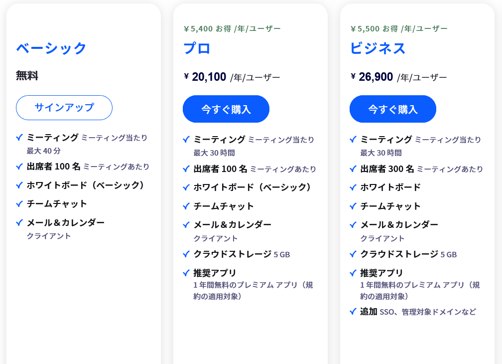Click the checkmark next to 追加 SSO feature
The image size is (502, 364).
[352, 312]
